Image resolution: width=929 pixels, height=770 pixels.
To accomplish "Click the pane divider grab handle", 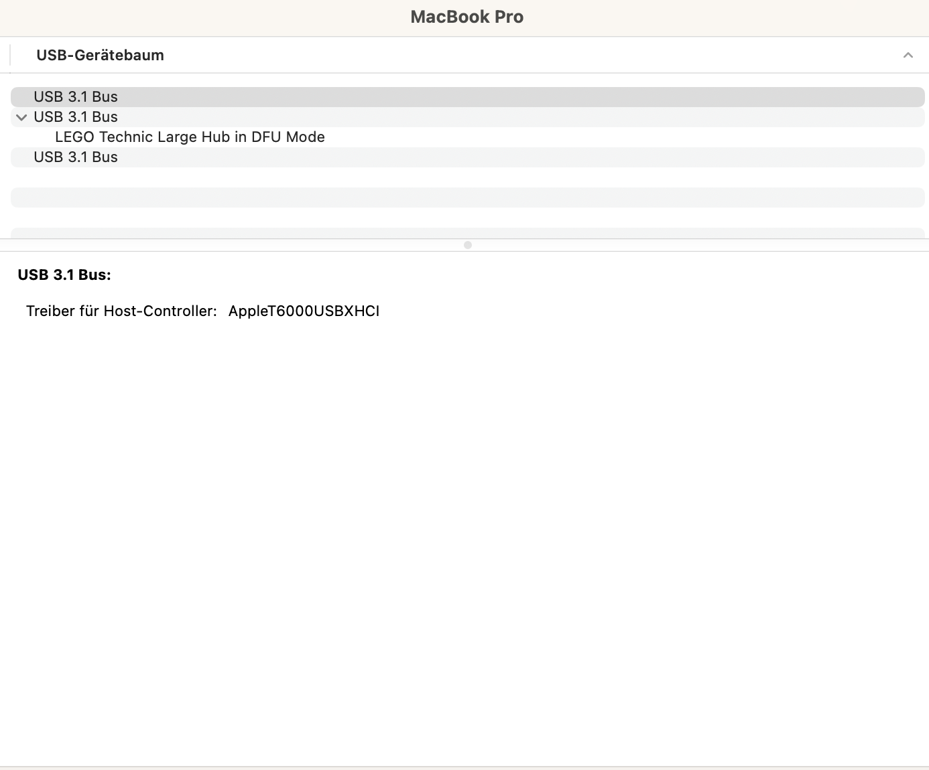I will pyautogui.click(x=467, y=245).
